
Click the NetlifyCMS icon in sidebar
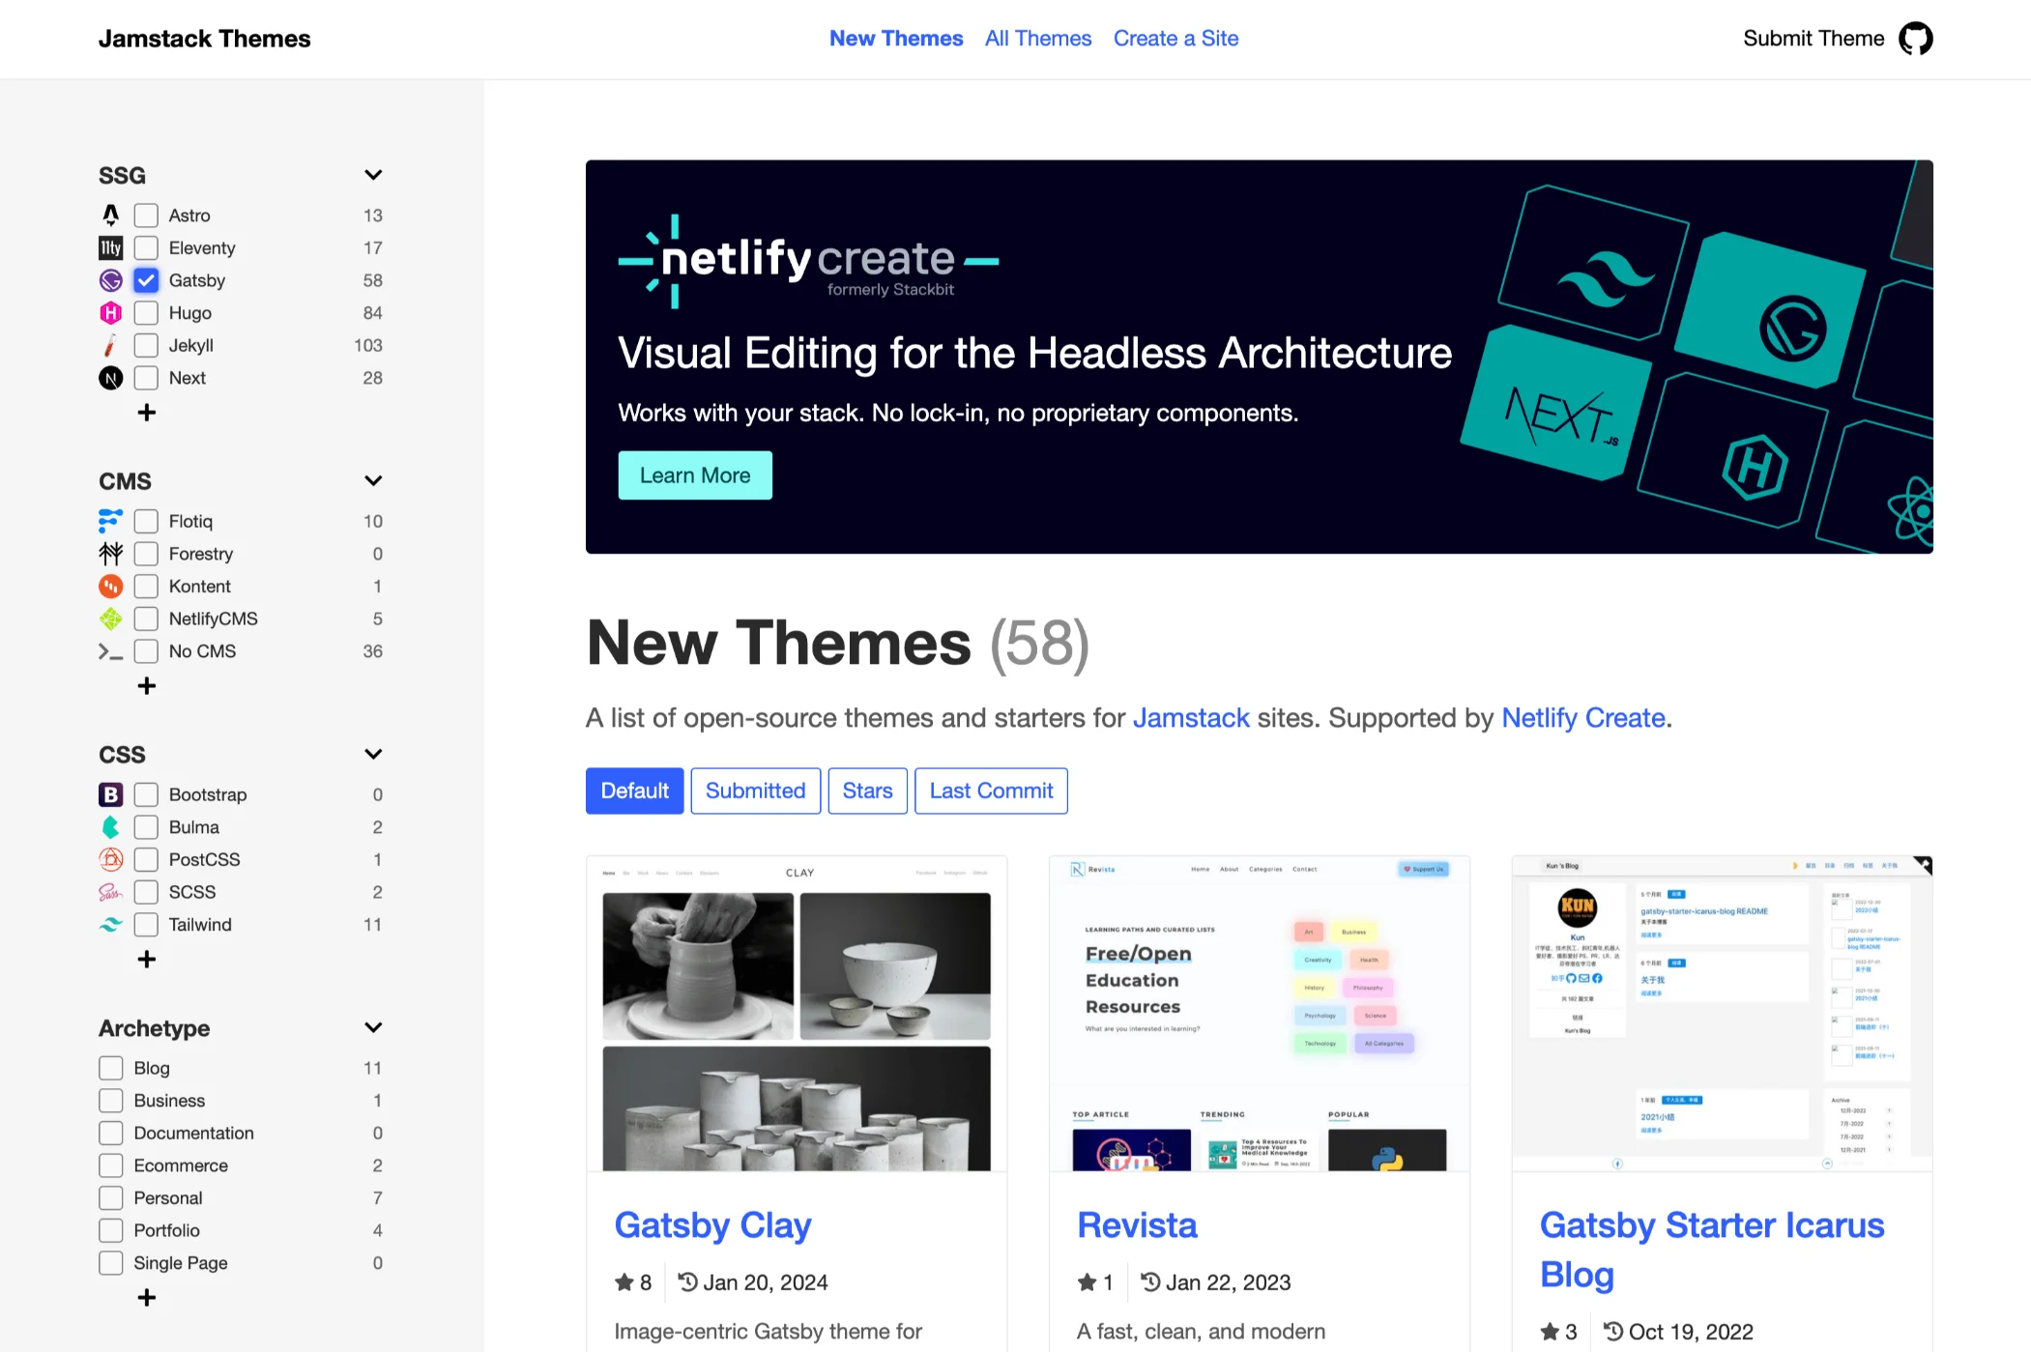coord(113,618)
